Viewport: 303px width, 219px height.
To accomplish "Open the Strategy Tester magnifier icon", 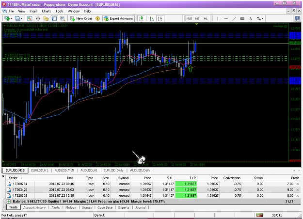I will tap(63, 18).
